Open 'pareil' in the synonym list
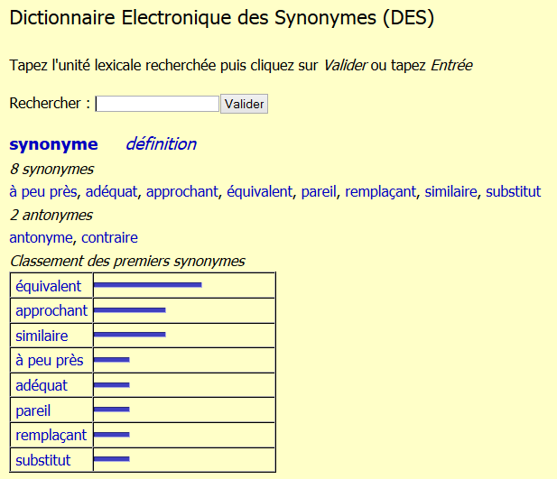 point(319,191)
